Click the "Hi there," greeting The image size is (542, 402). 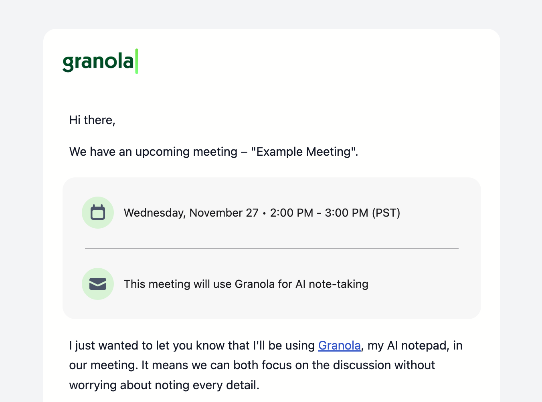92,120
